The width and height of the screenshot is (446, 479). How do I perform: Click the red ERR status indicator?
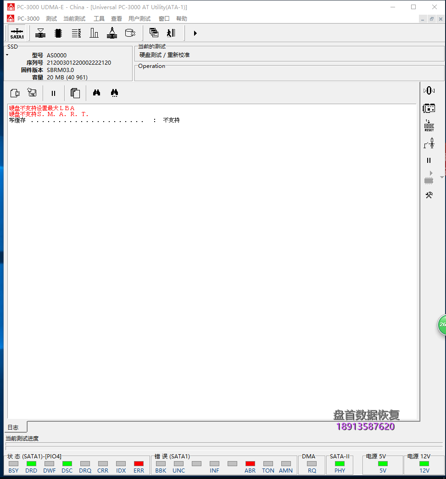click(139, 464)
